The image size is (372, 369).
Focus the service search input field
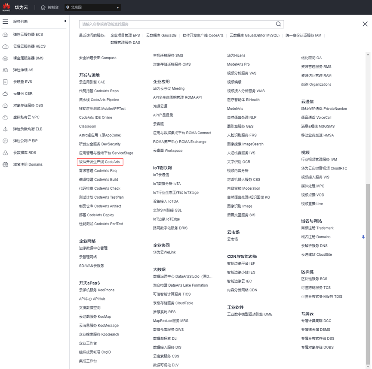click(181, 24)
